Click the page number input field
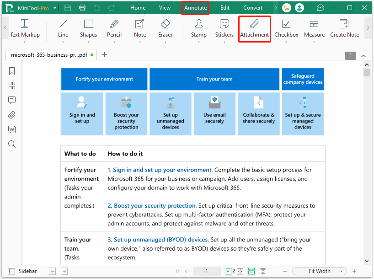The width and height of the screenshot is (374, 279). coord(207,271)
